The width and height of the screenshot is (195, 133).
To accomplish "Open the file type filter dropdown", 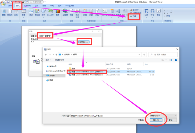I will (x=163, y=116).
